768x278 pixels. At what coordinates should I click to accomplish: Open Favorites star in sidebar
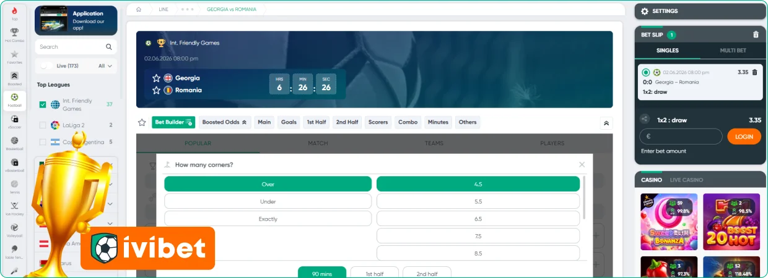[14, 54]
